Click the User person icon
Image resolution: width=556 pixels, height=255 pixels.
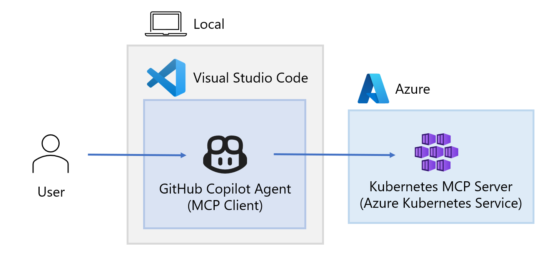(x=51, y=154)
